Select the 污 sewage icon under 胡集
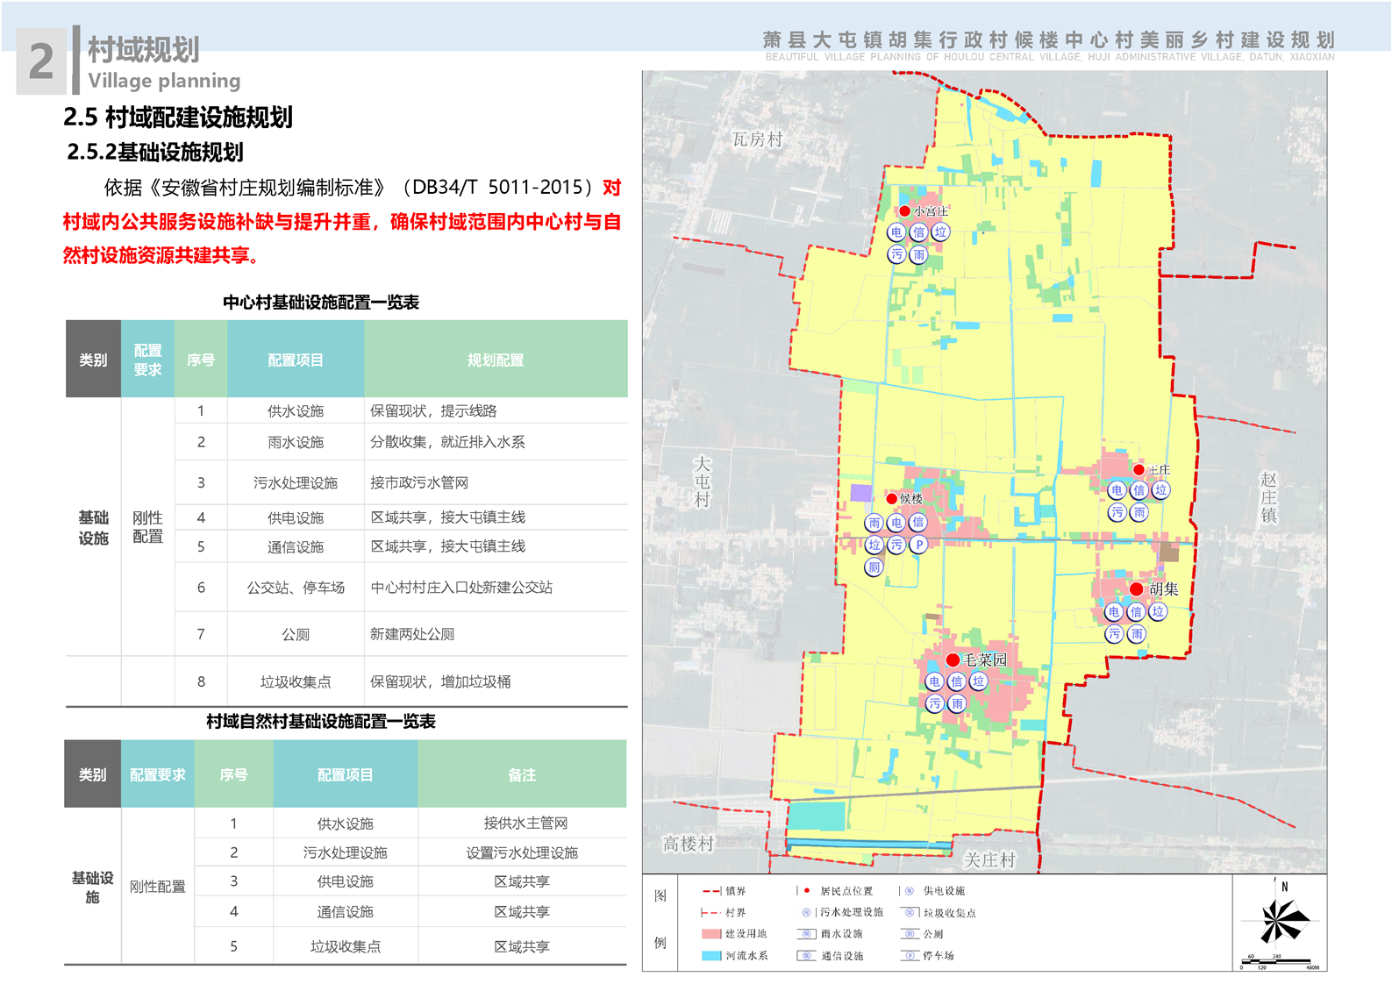1392x984 pixels. [1114, 633]
